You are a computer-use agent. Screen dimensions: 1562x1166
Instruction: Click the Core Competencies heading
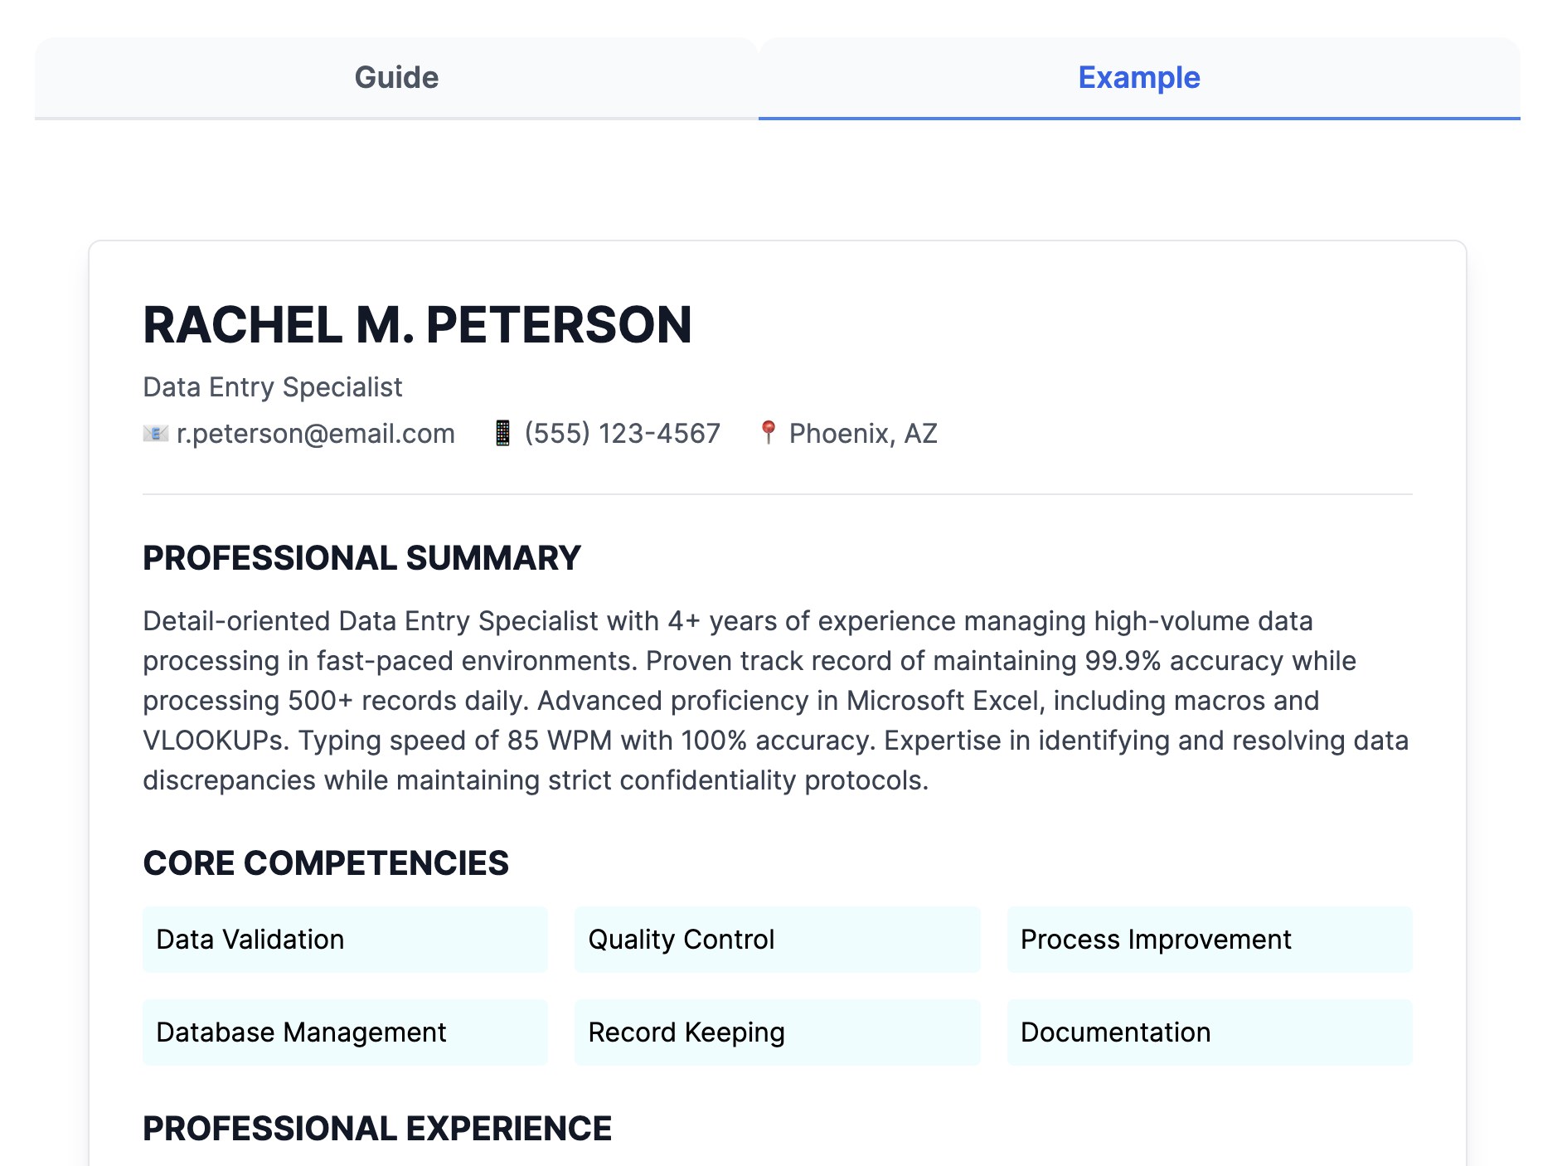coord(326,863)
